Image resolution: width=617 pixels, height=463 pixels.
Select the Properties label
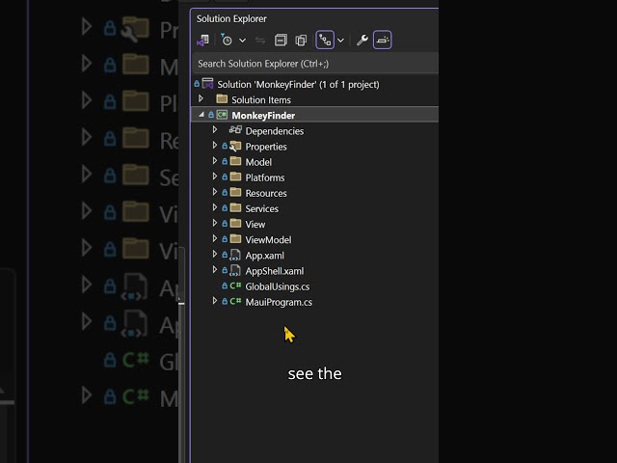pos(266,147)
